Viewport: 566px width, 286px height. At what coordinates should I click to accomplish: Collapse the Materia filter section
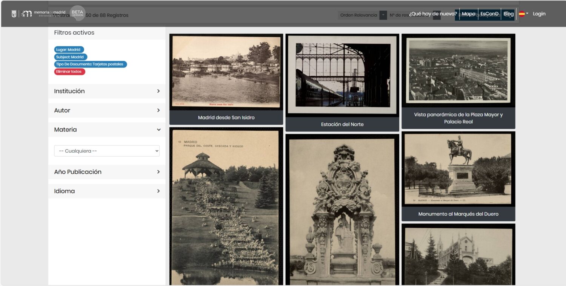click(107, 130)
